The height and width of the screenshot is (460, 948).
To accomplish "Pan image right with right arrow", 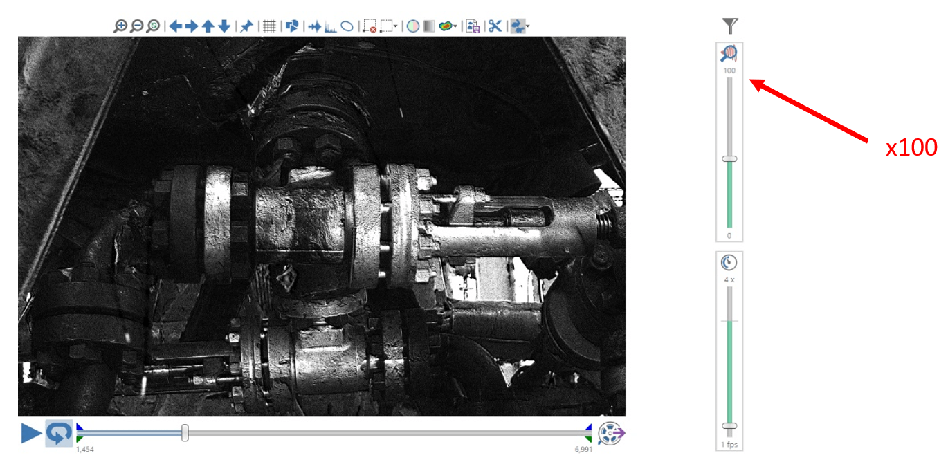I will click(x=192, y=26).
